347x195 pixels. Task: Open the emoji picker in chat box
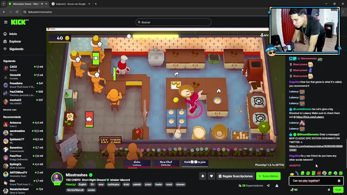click(x=339, y=181)
